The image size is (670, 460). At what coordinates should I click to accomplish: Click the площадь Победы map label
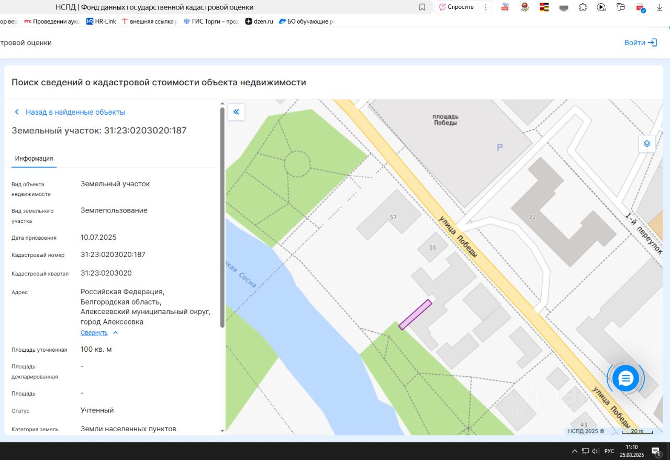pos(445,119)
